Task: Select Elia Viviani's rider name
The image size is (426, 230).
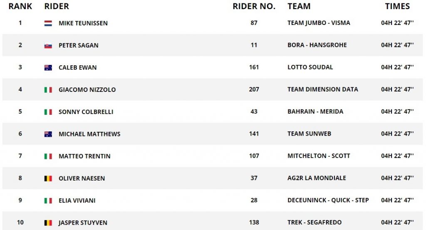Action: point(77,200)
